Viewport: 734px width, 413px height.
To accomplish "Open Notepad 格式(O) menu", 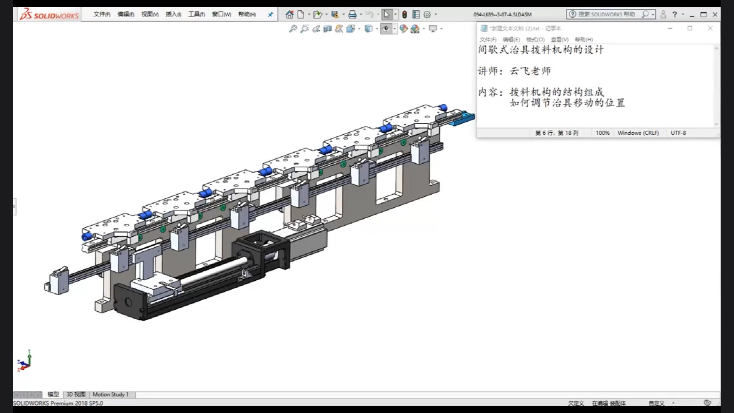I will click(535, 40).
